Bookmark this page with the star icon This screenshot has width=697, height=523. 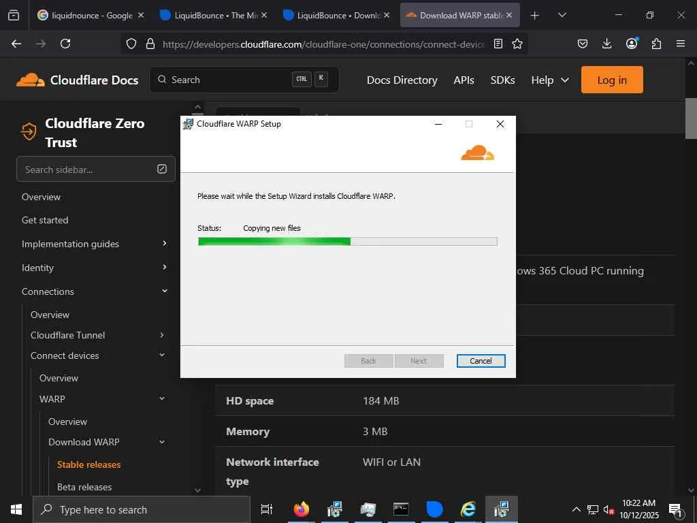coord(517,44)
